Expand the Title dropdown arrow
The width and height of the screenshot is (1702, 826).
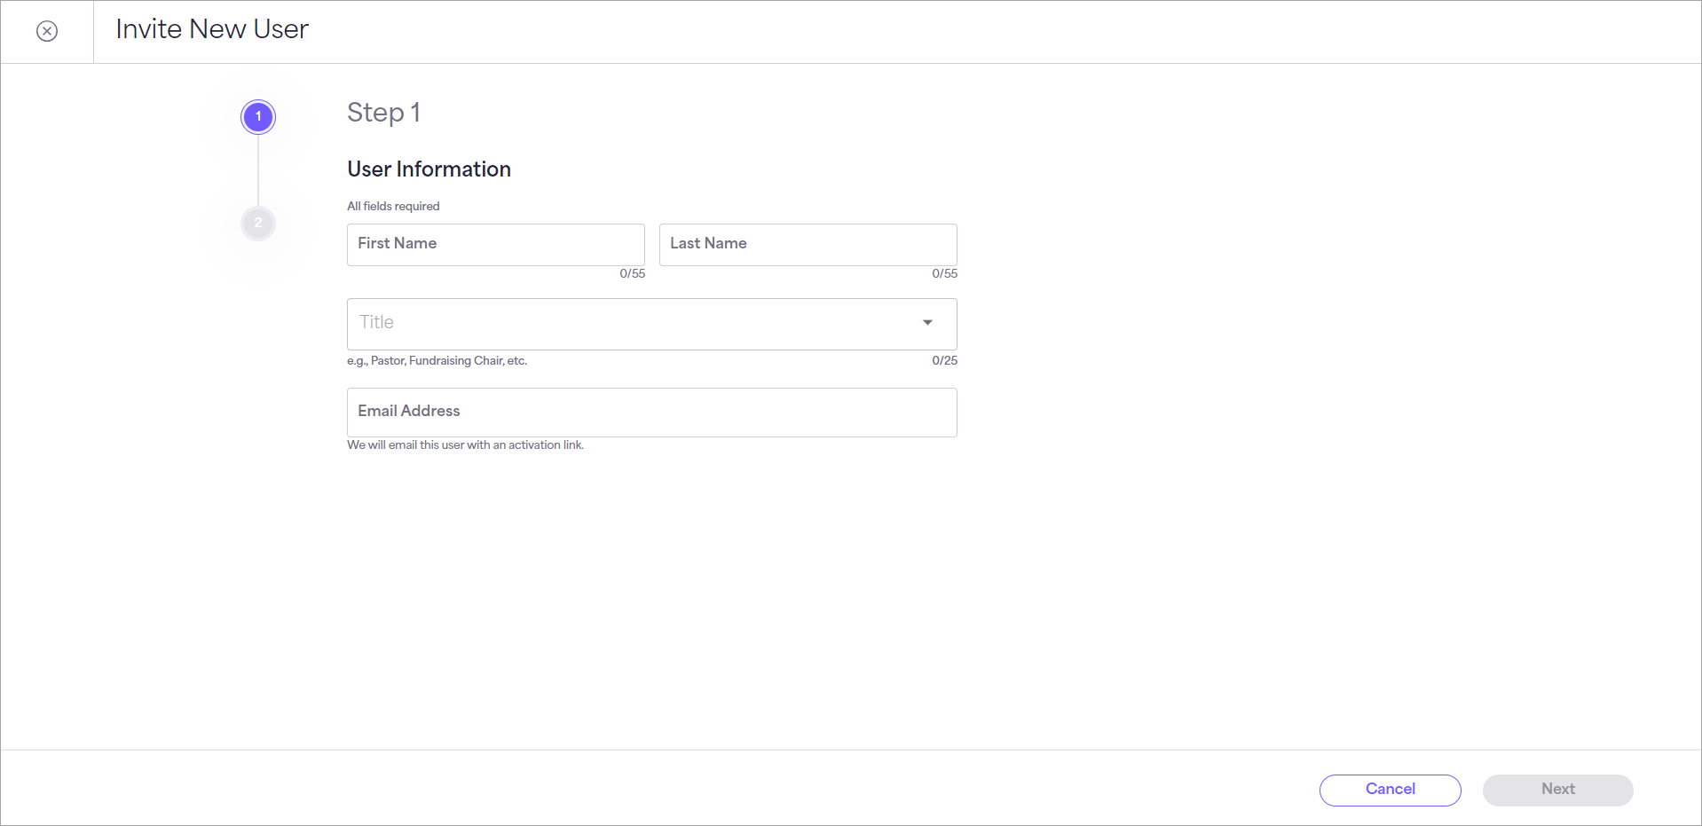point(927,323)
